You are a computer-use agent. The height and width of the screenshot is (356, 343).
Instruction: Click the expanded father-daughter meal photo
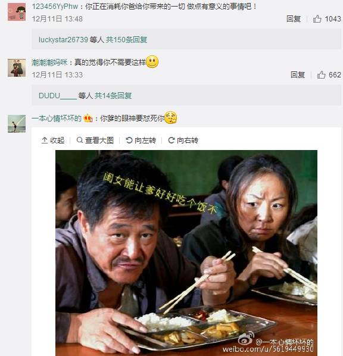186,253
